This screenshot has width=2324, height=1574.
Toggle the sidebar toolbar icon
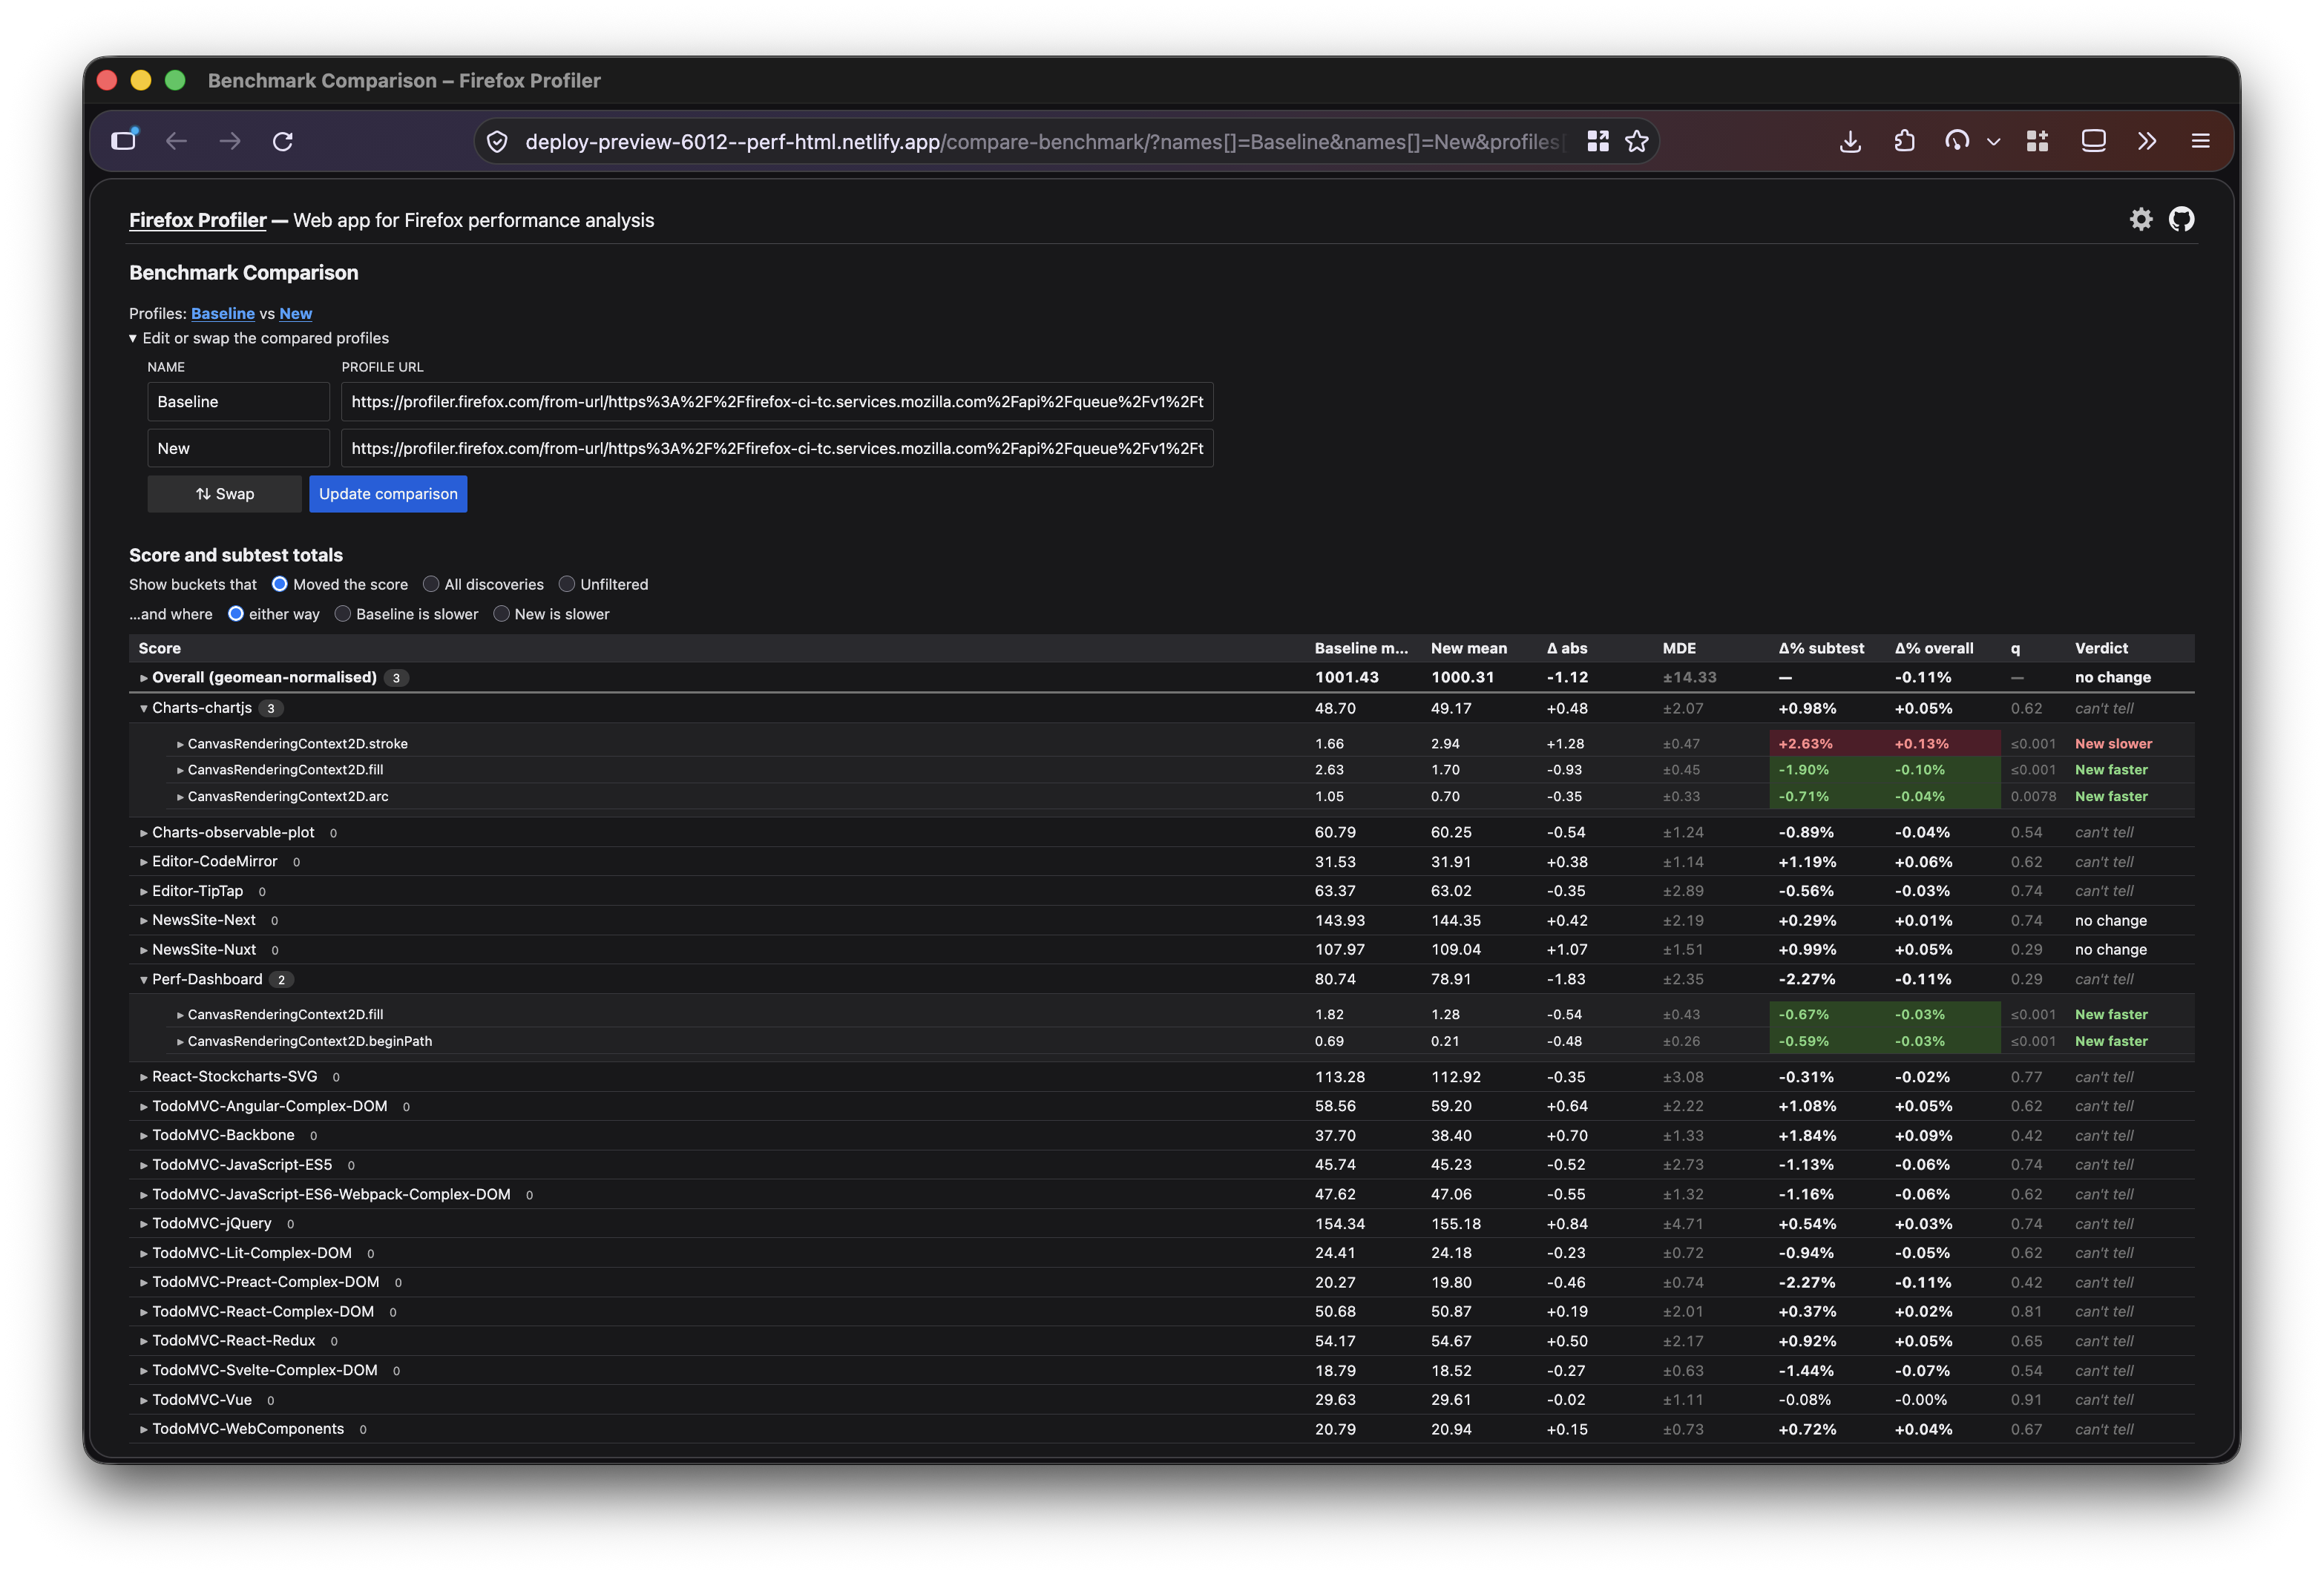pyautogui.click(x=2093, y=141)
